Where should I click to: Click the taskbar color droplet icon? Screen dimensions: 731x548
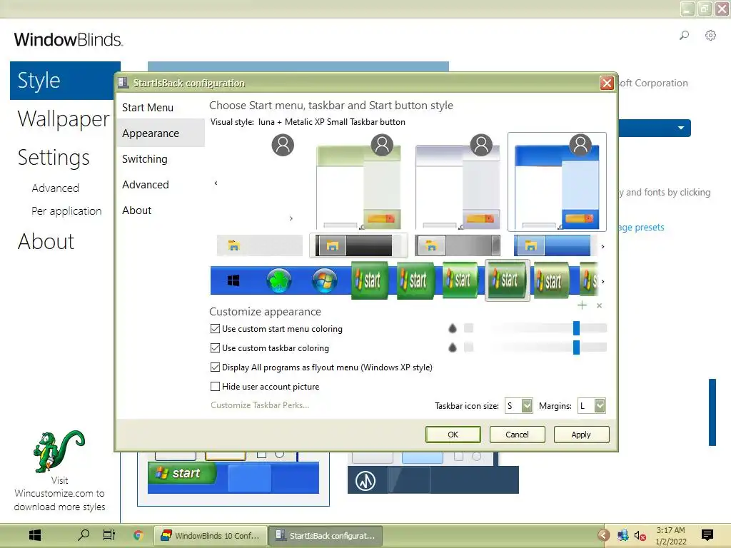452,347
